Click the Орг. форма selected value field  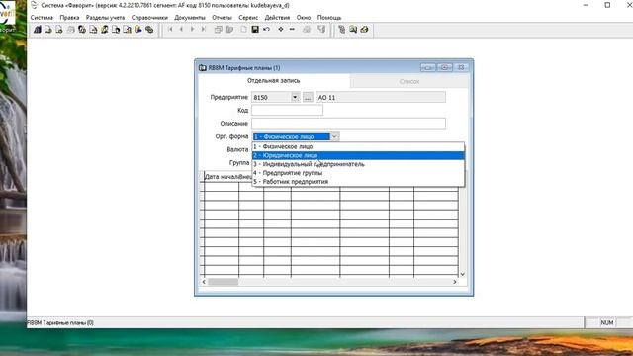coord(291,136)
